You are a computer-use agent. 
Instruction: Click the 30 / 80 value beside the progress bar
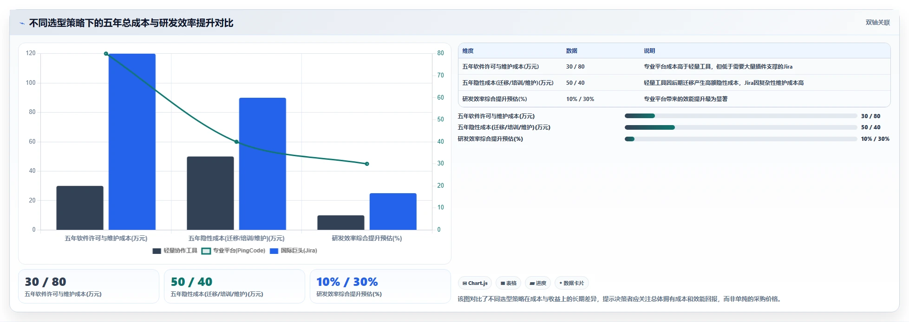pos(870,116)
